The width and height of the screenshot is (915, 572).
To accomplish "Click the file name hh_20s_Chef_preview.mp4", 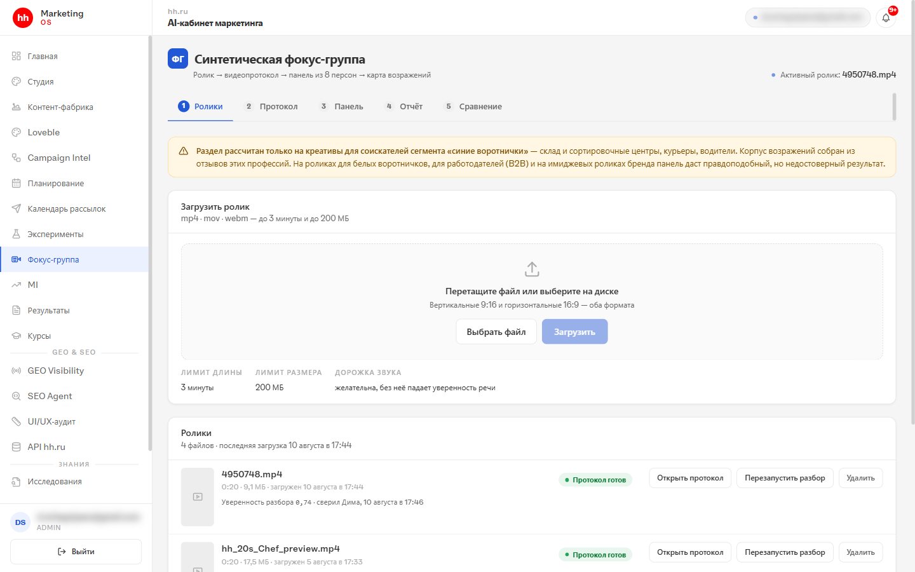I will tap(281, 548).
